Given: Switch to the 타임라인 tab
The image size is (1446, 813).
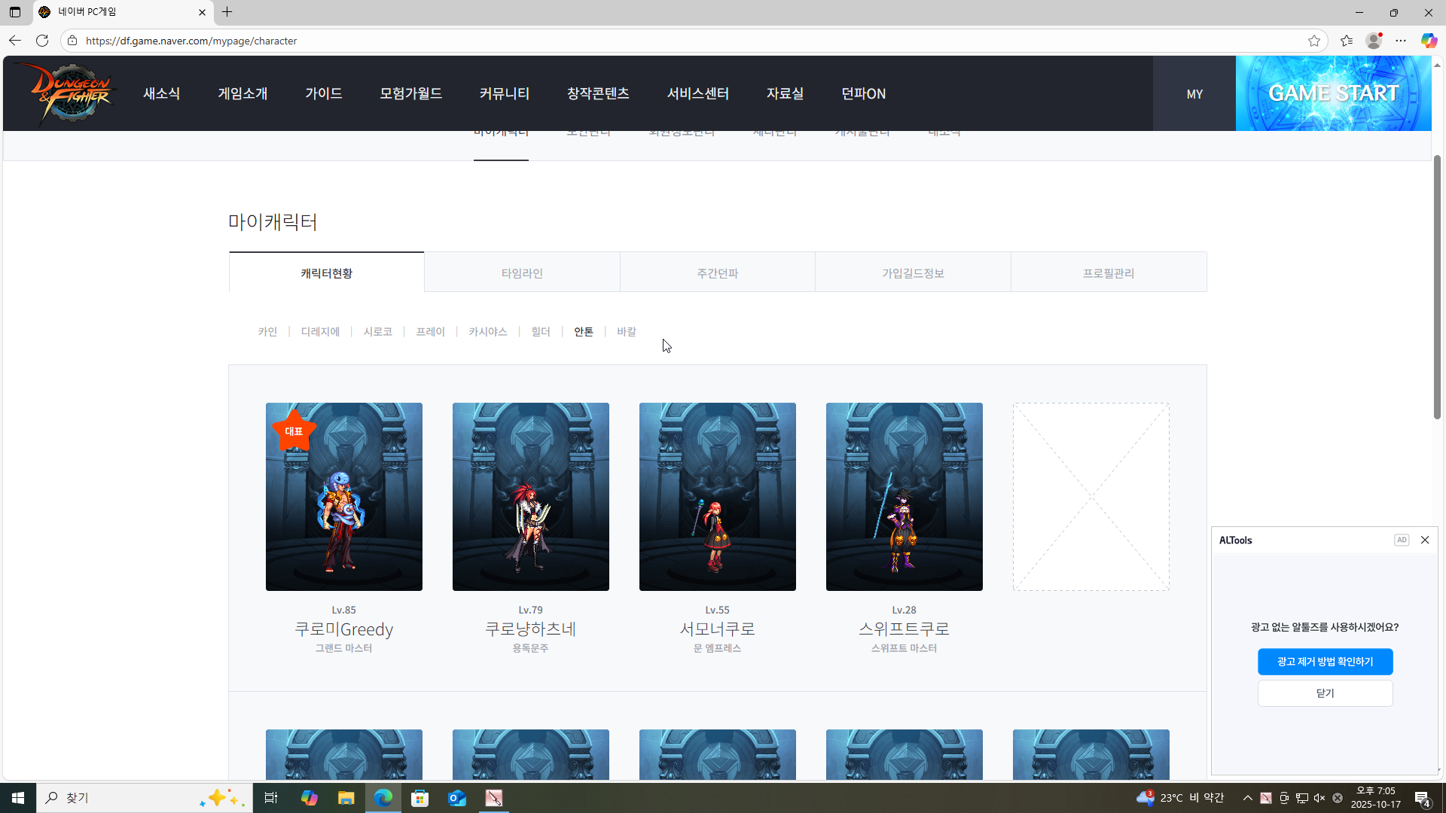Looking at the screenshot, I should click(522, 273).
